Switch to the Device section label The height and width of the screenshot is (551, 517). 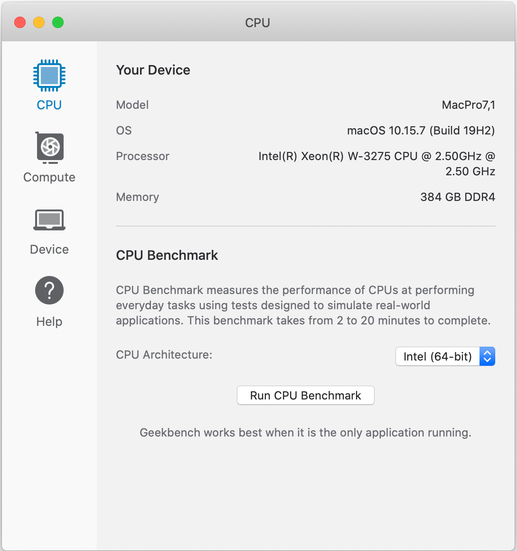pyautogui.click(x=49, y=249)
